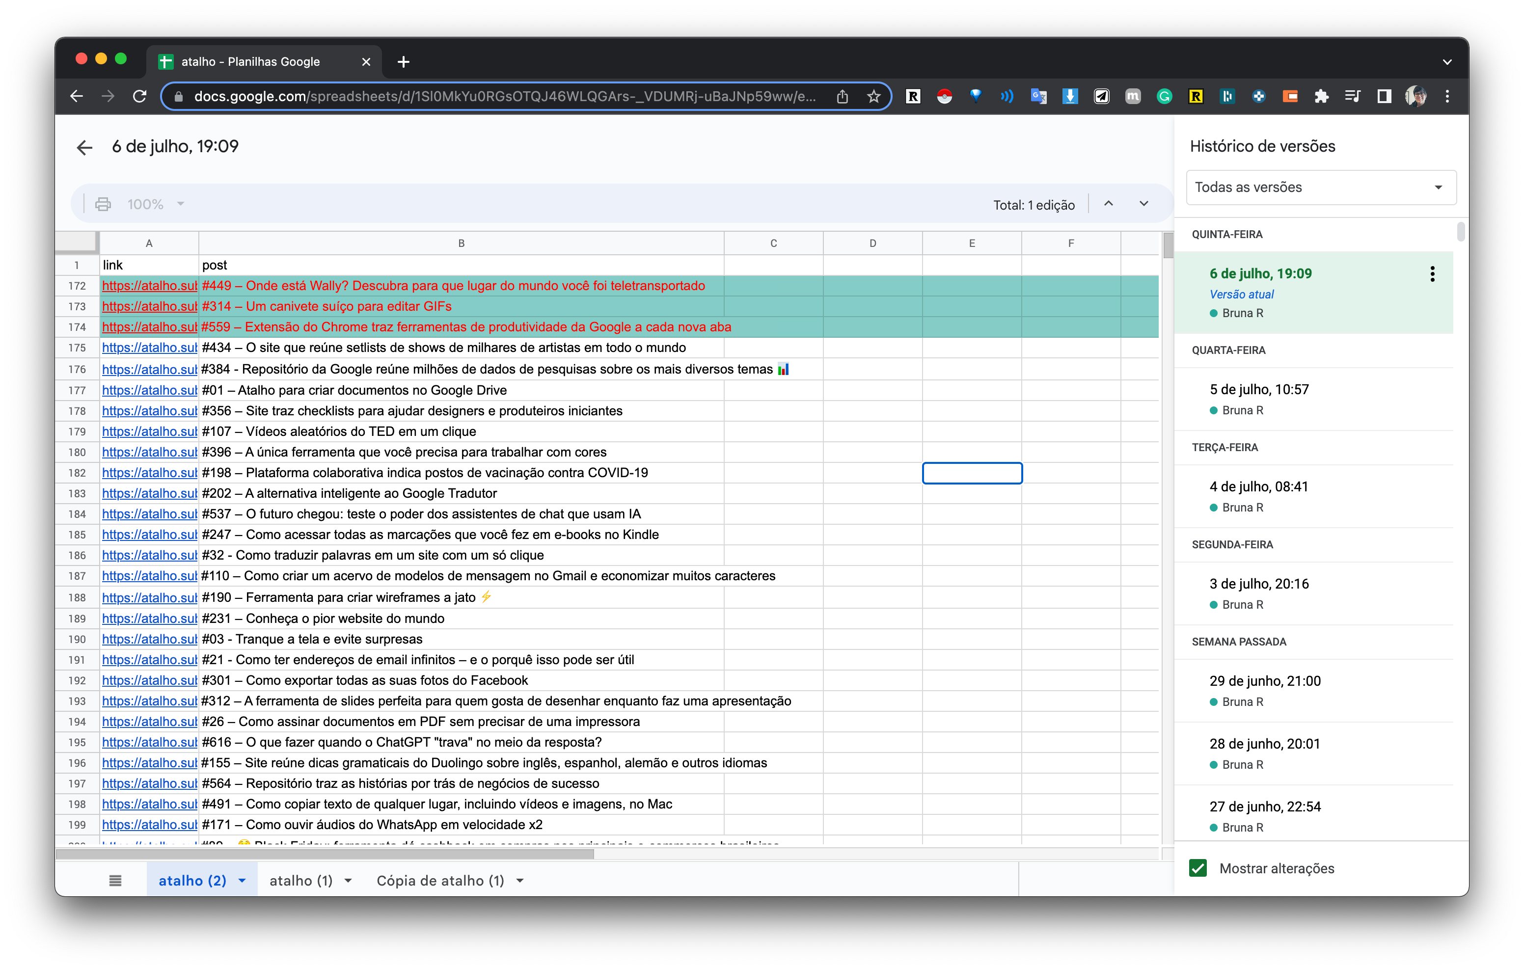
Task: Open the yellow R extension
Action: [x=1196, y=96]
